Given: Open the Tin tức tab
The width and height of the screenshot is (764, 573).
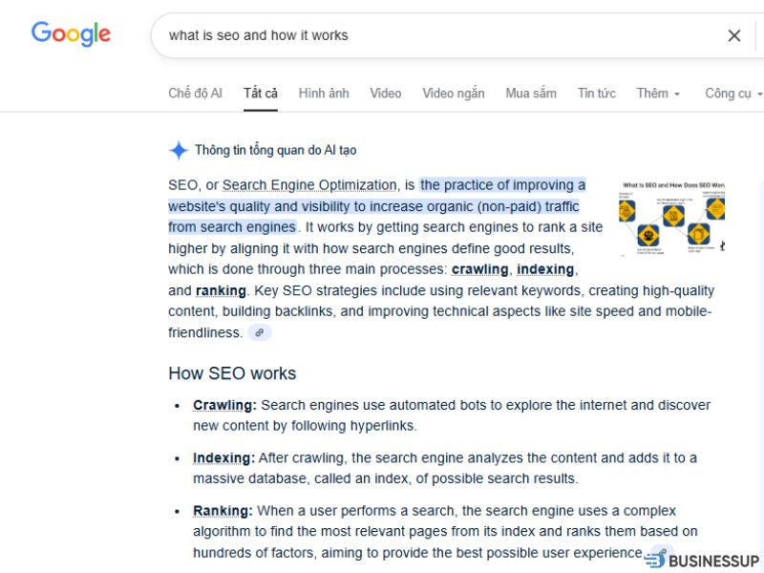Looking at the screenshot, I should pos(596,93).
